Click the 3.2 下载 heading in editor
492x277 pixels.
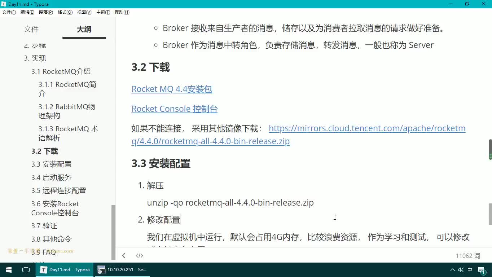(150, 67)
